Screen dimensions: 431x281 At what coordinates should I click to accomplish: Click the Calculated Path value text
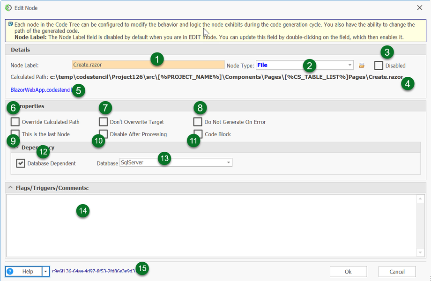click(x=226, y=77)
